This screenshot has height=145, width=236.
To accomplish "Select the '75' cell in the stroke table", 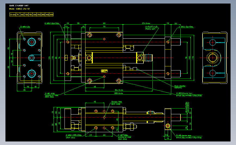I will coord(18,15).
